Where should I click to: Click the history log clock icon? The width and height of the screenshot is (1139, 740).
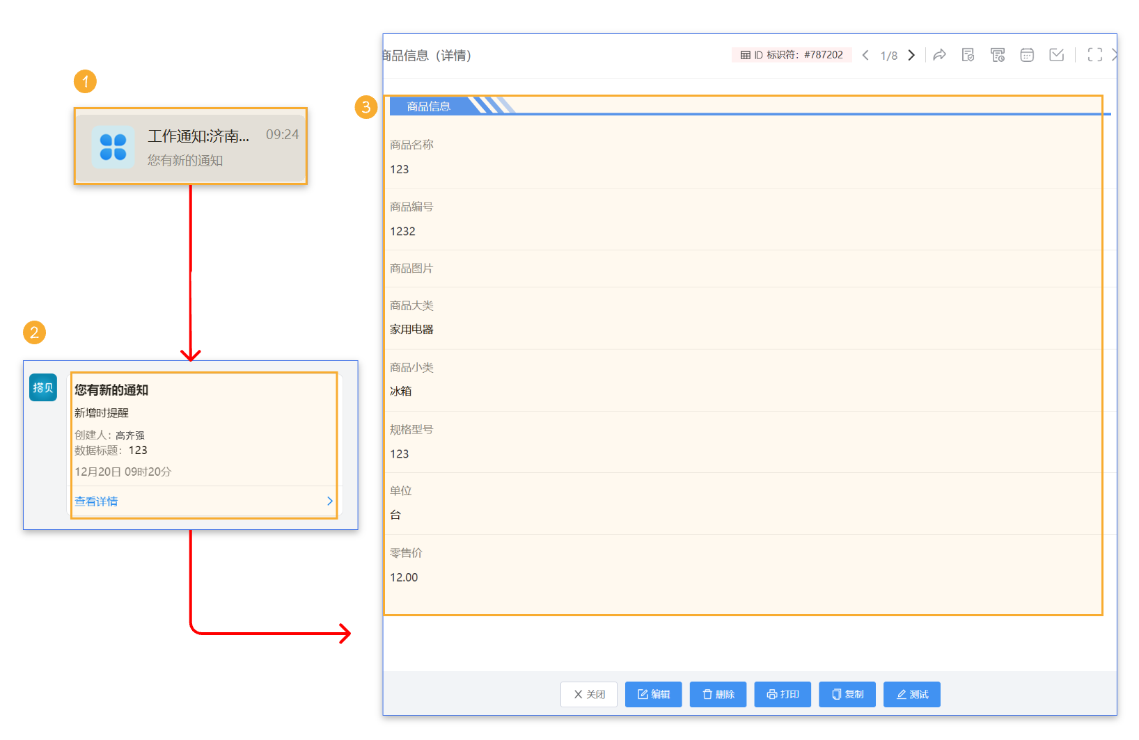coord(998,55)
